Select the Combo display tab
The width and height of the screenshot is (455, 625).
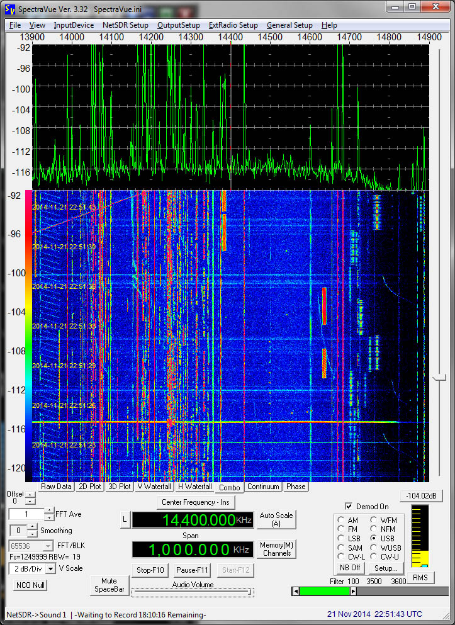(x=230, y=488)
